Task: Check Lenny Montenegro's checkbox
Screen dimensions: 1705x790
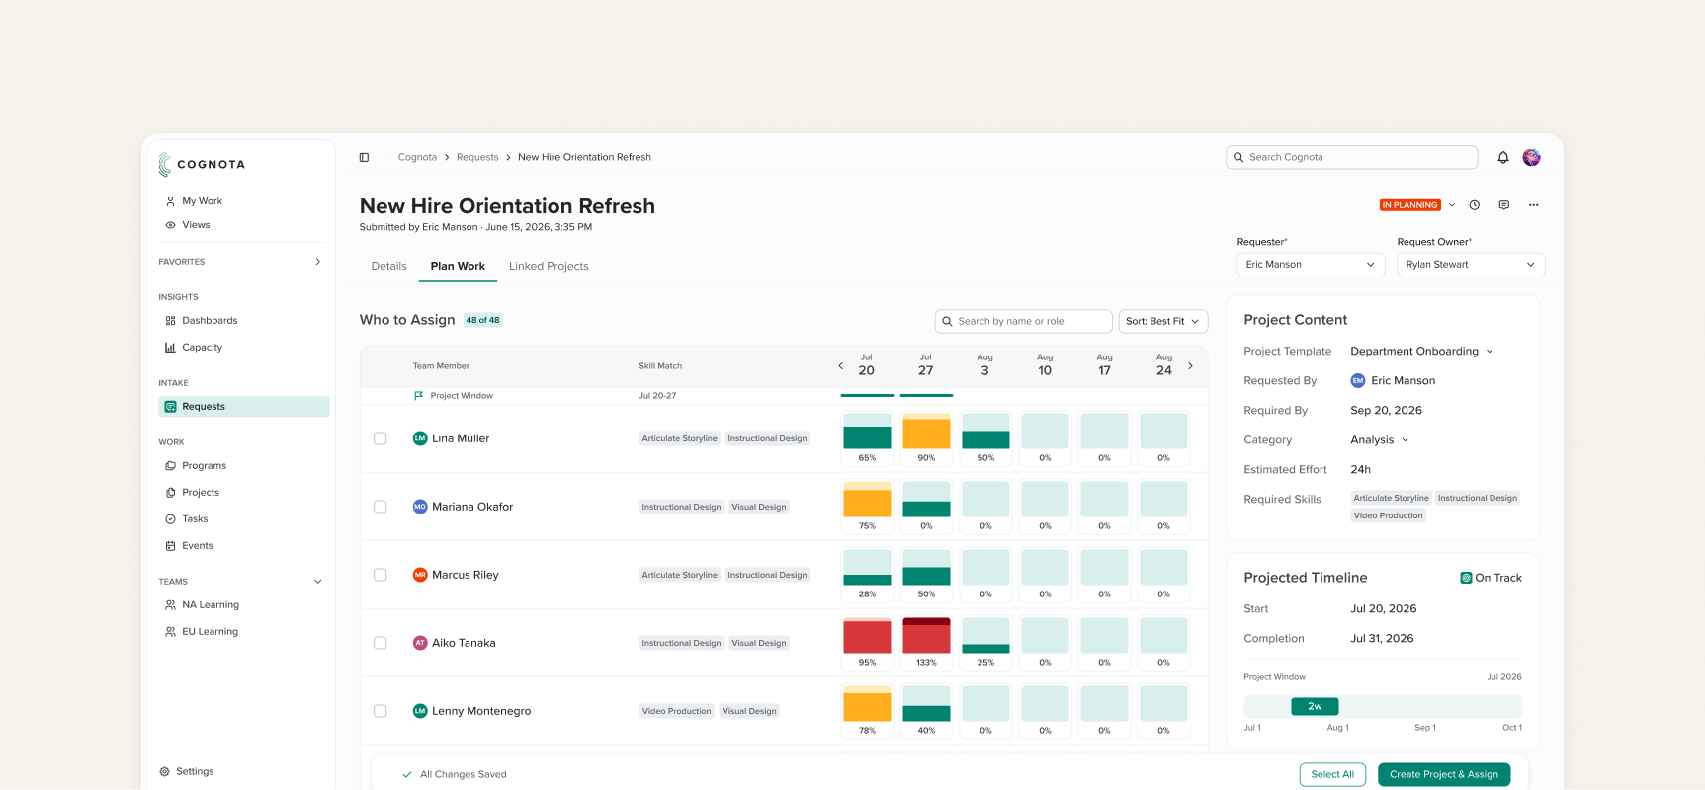Action: tap(381, 711)
